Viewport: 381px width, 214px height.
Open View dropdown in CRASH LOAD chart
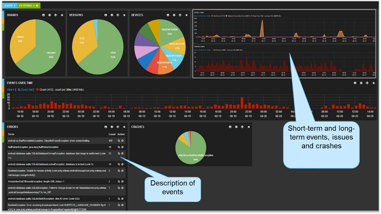pyautogui.click(x=196, y=50)
